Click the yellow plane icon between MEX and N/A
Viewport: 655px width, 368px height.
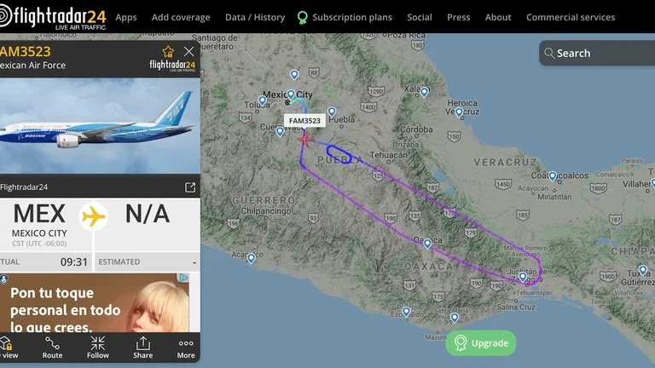pyautogui.click(x=94, y=216)
